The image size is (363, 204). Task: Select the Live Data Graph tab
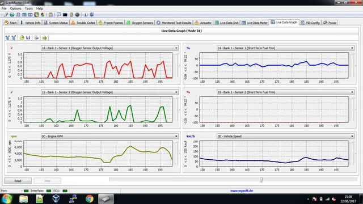[x=284, y=22]
